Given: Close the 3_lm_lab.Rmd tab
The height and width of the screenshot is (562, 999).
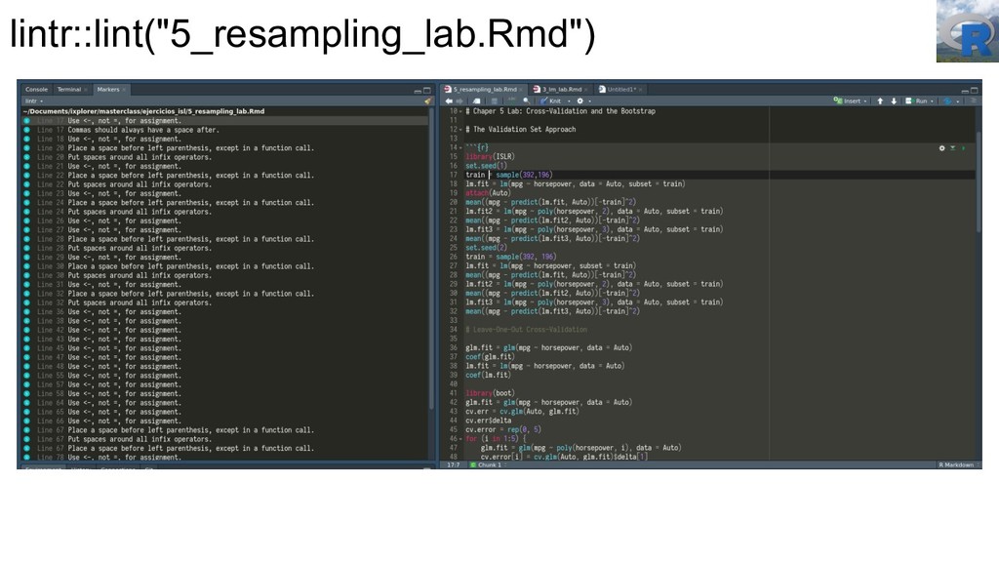Looking at the screenshot, I should 586,90.
